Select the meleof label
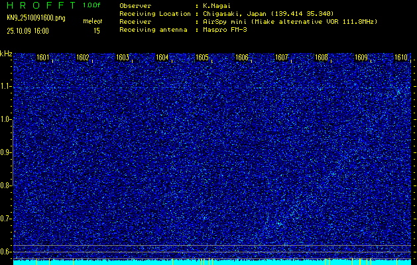This screenshot has width=417, height=265. (92, 22)
